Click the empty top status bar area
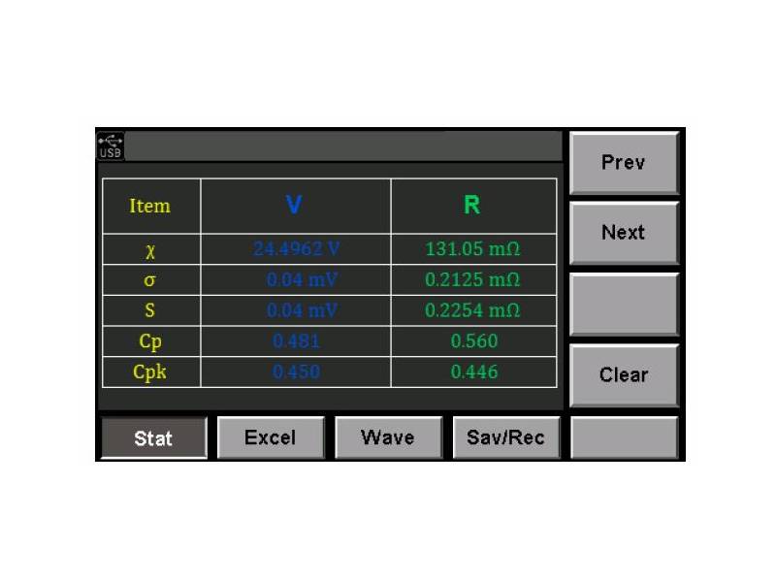Viewport: 776px width, 582px height. 339,145
